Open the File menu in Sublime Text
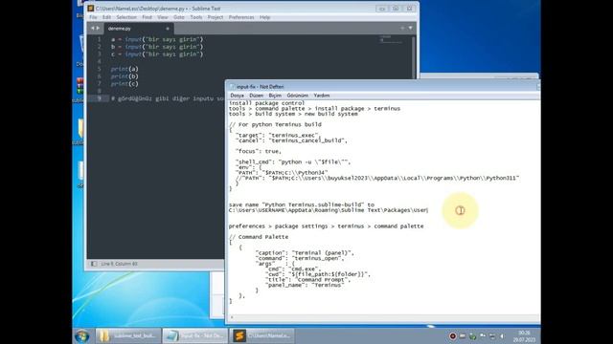Screen dimensions: 613x344 93,17
